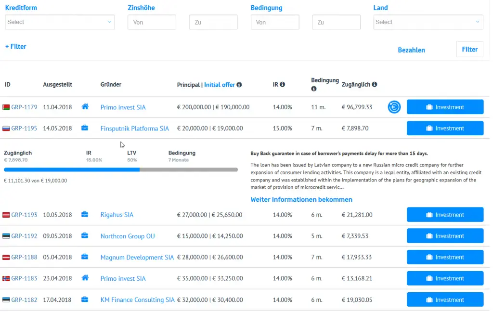Click the Latvian flag beside GRP-1188
Viewport: 493px width, 312px height.
[x=6, y=257]
